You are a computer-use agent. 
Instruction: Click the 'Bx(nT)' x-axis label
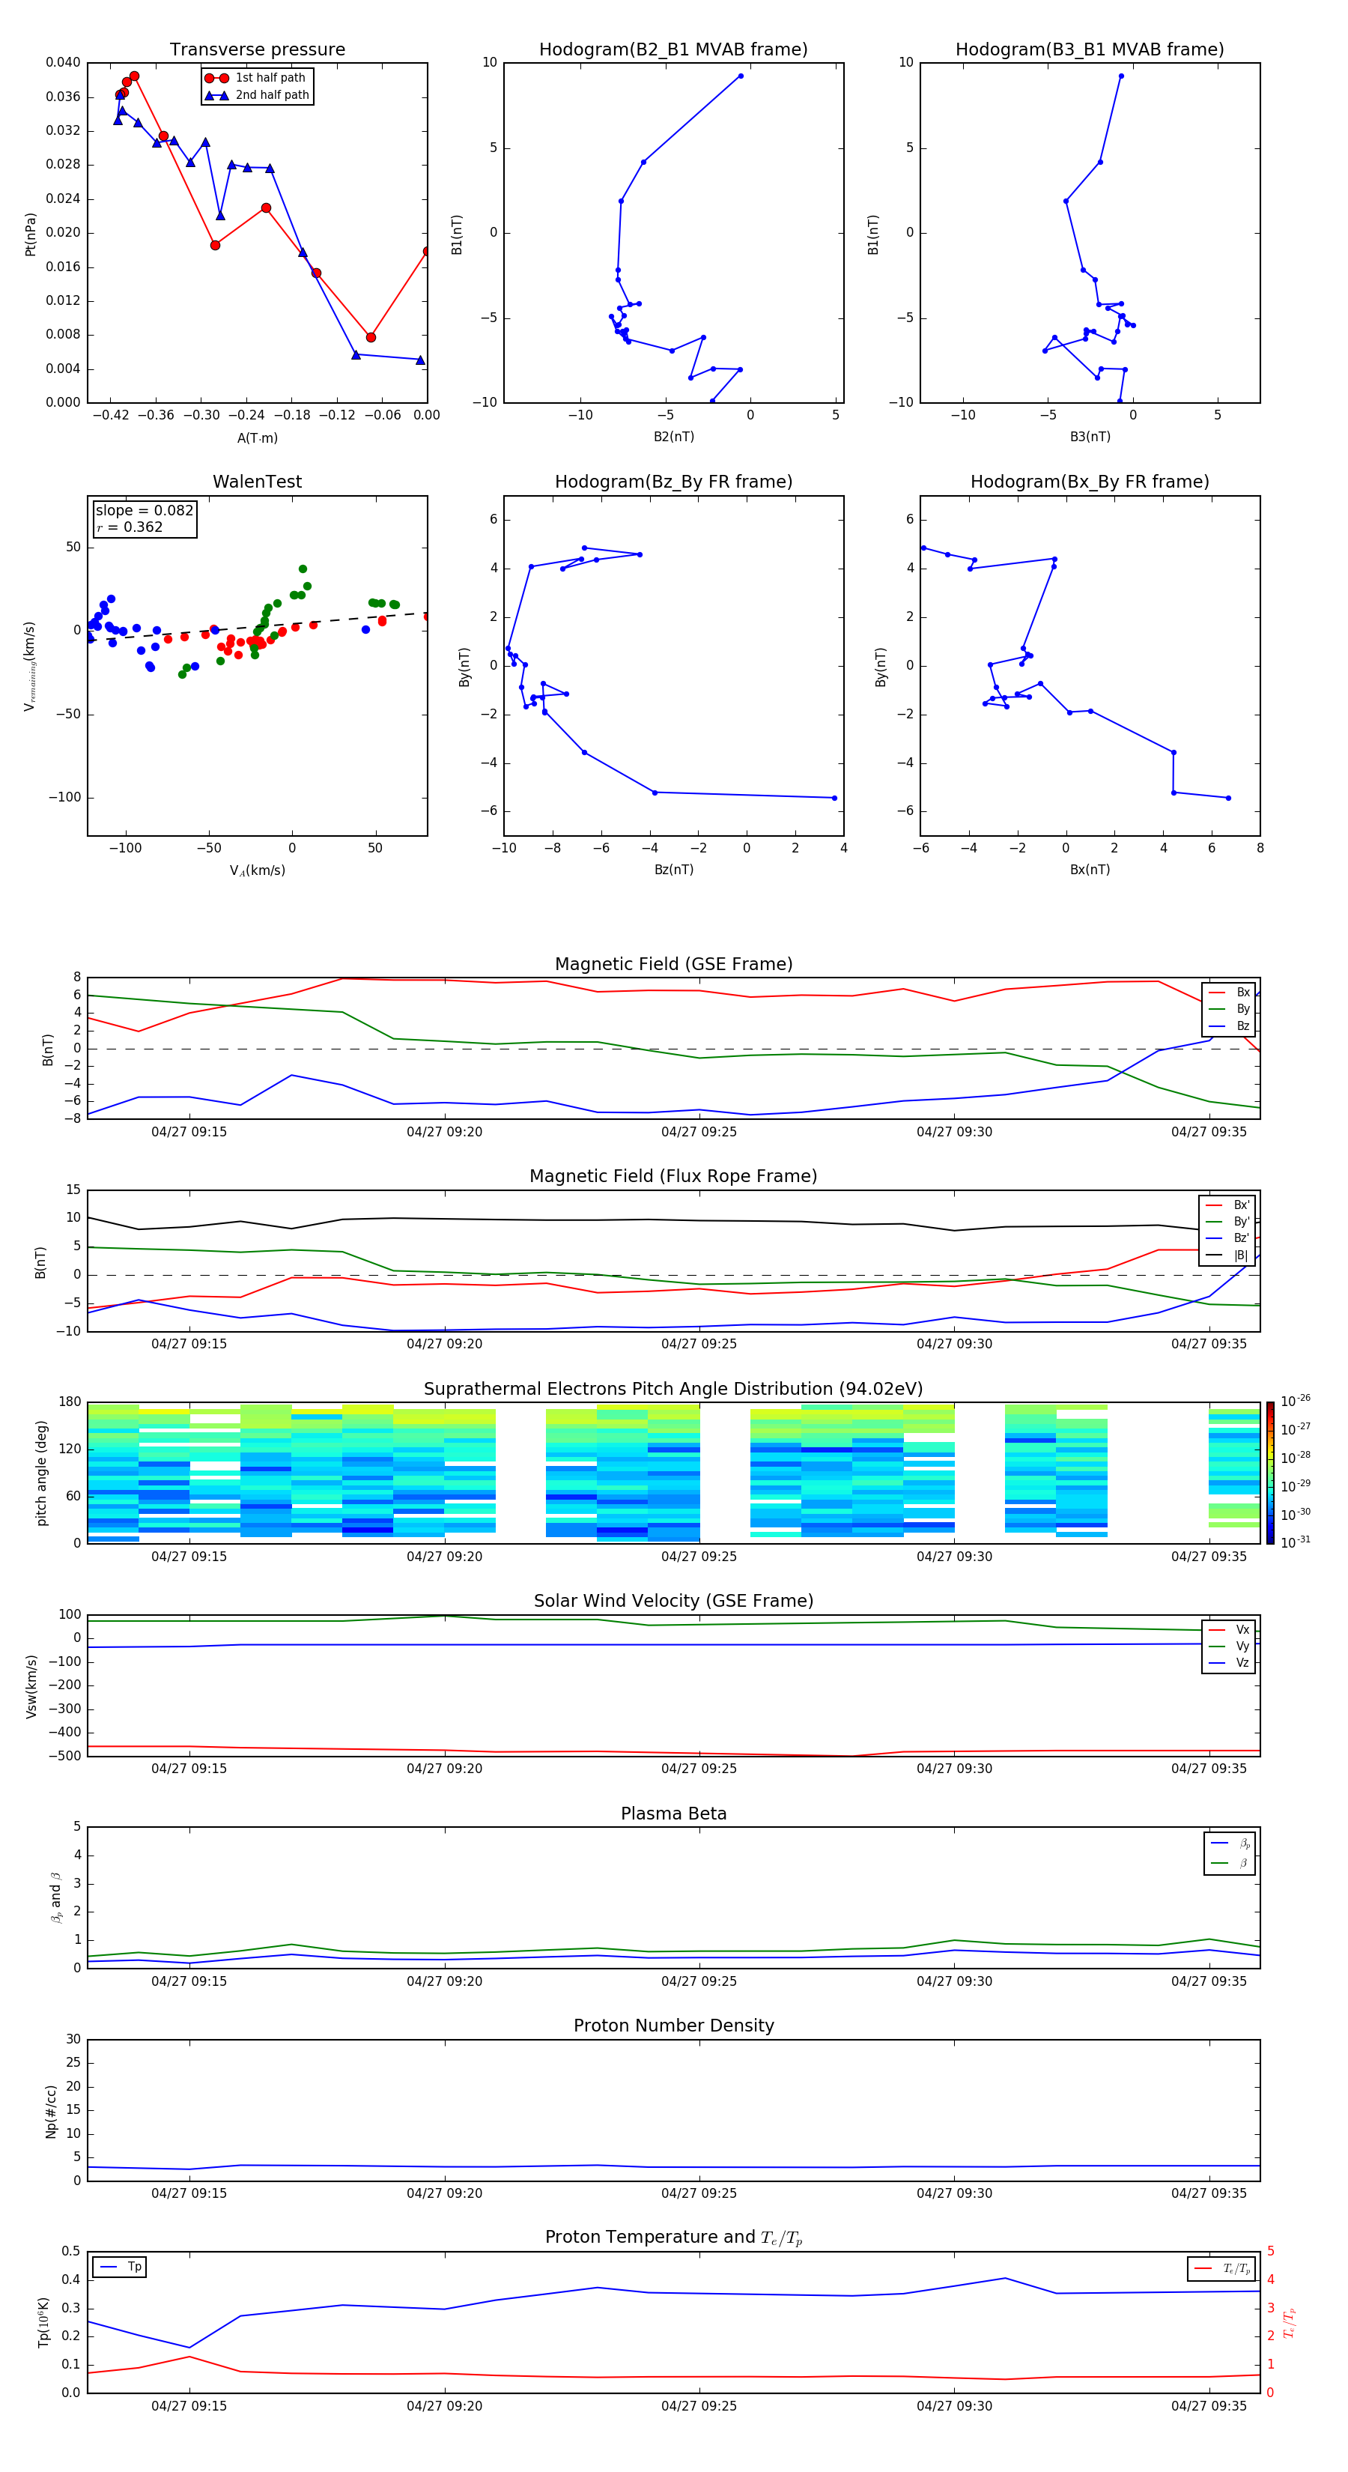point(1090,870)
